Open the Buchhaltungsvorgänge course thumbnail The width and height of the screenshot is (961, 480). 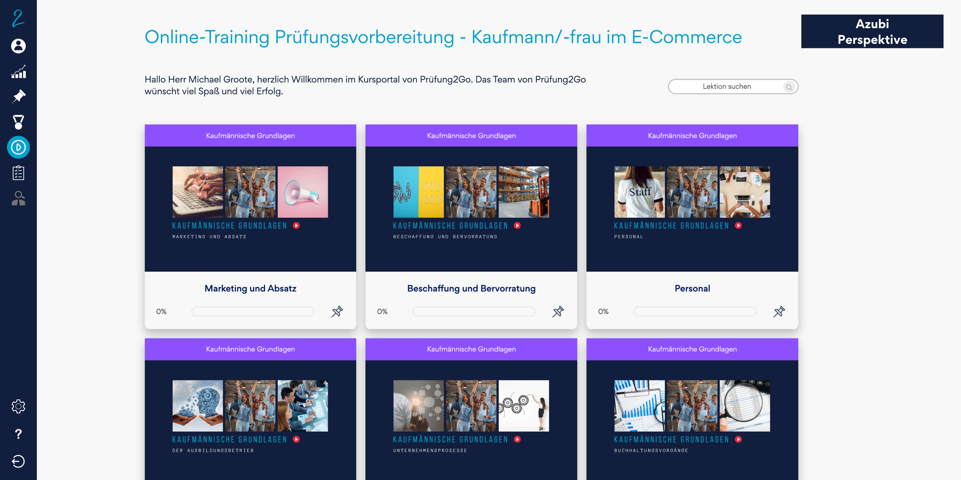[x=692, y=406]
